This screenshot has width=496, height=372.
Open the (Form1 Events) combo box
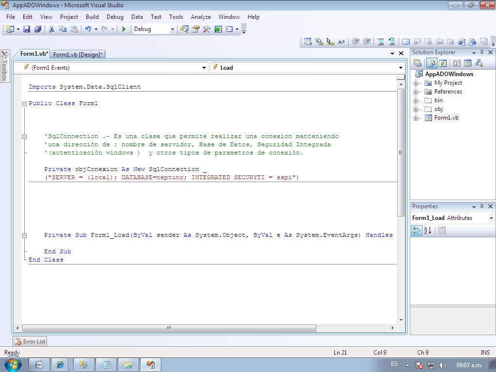(x=203, y=67)
